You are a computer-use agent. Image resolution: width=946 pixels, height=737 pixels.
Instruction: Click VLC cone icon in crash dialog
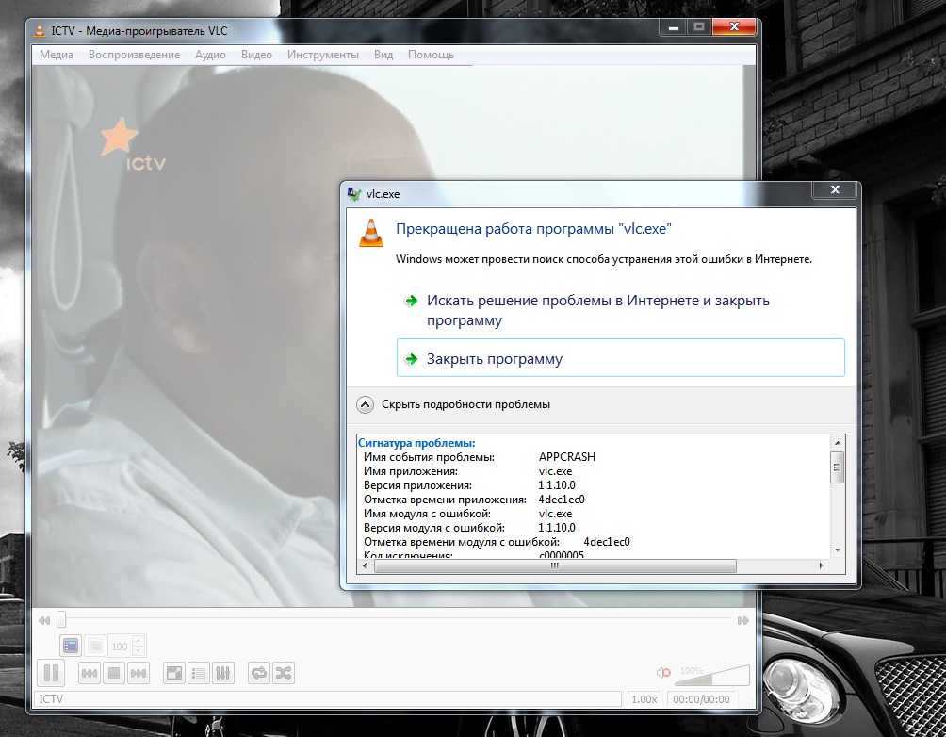[371, 233]
